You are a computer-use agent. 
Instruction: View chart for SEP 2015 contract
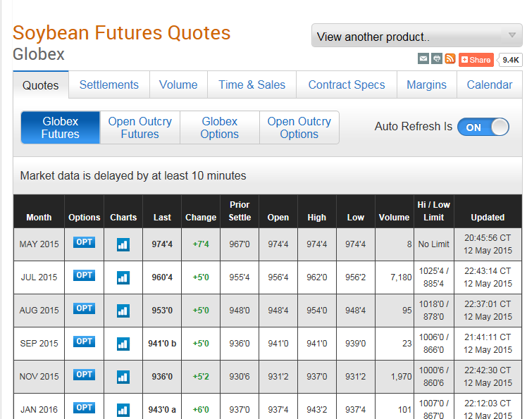[123, 344]
